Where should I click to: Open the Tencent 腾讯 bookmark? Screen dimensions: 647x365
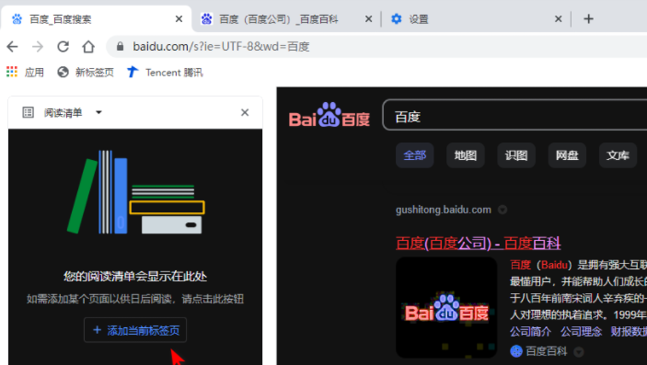point(165,73)
